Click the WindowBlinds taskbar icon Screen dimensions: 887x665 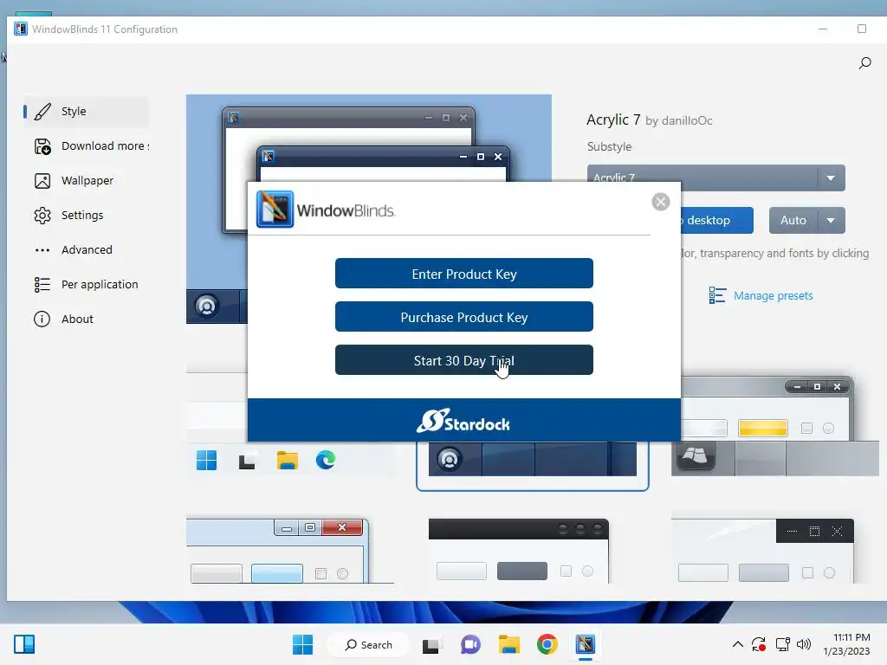click(585, 644)
